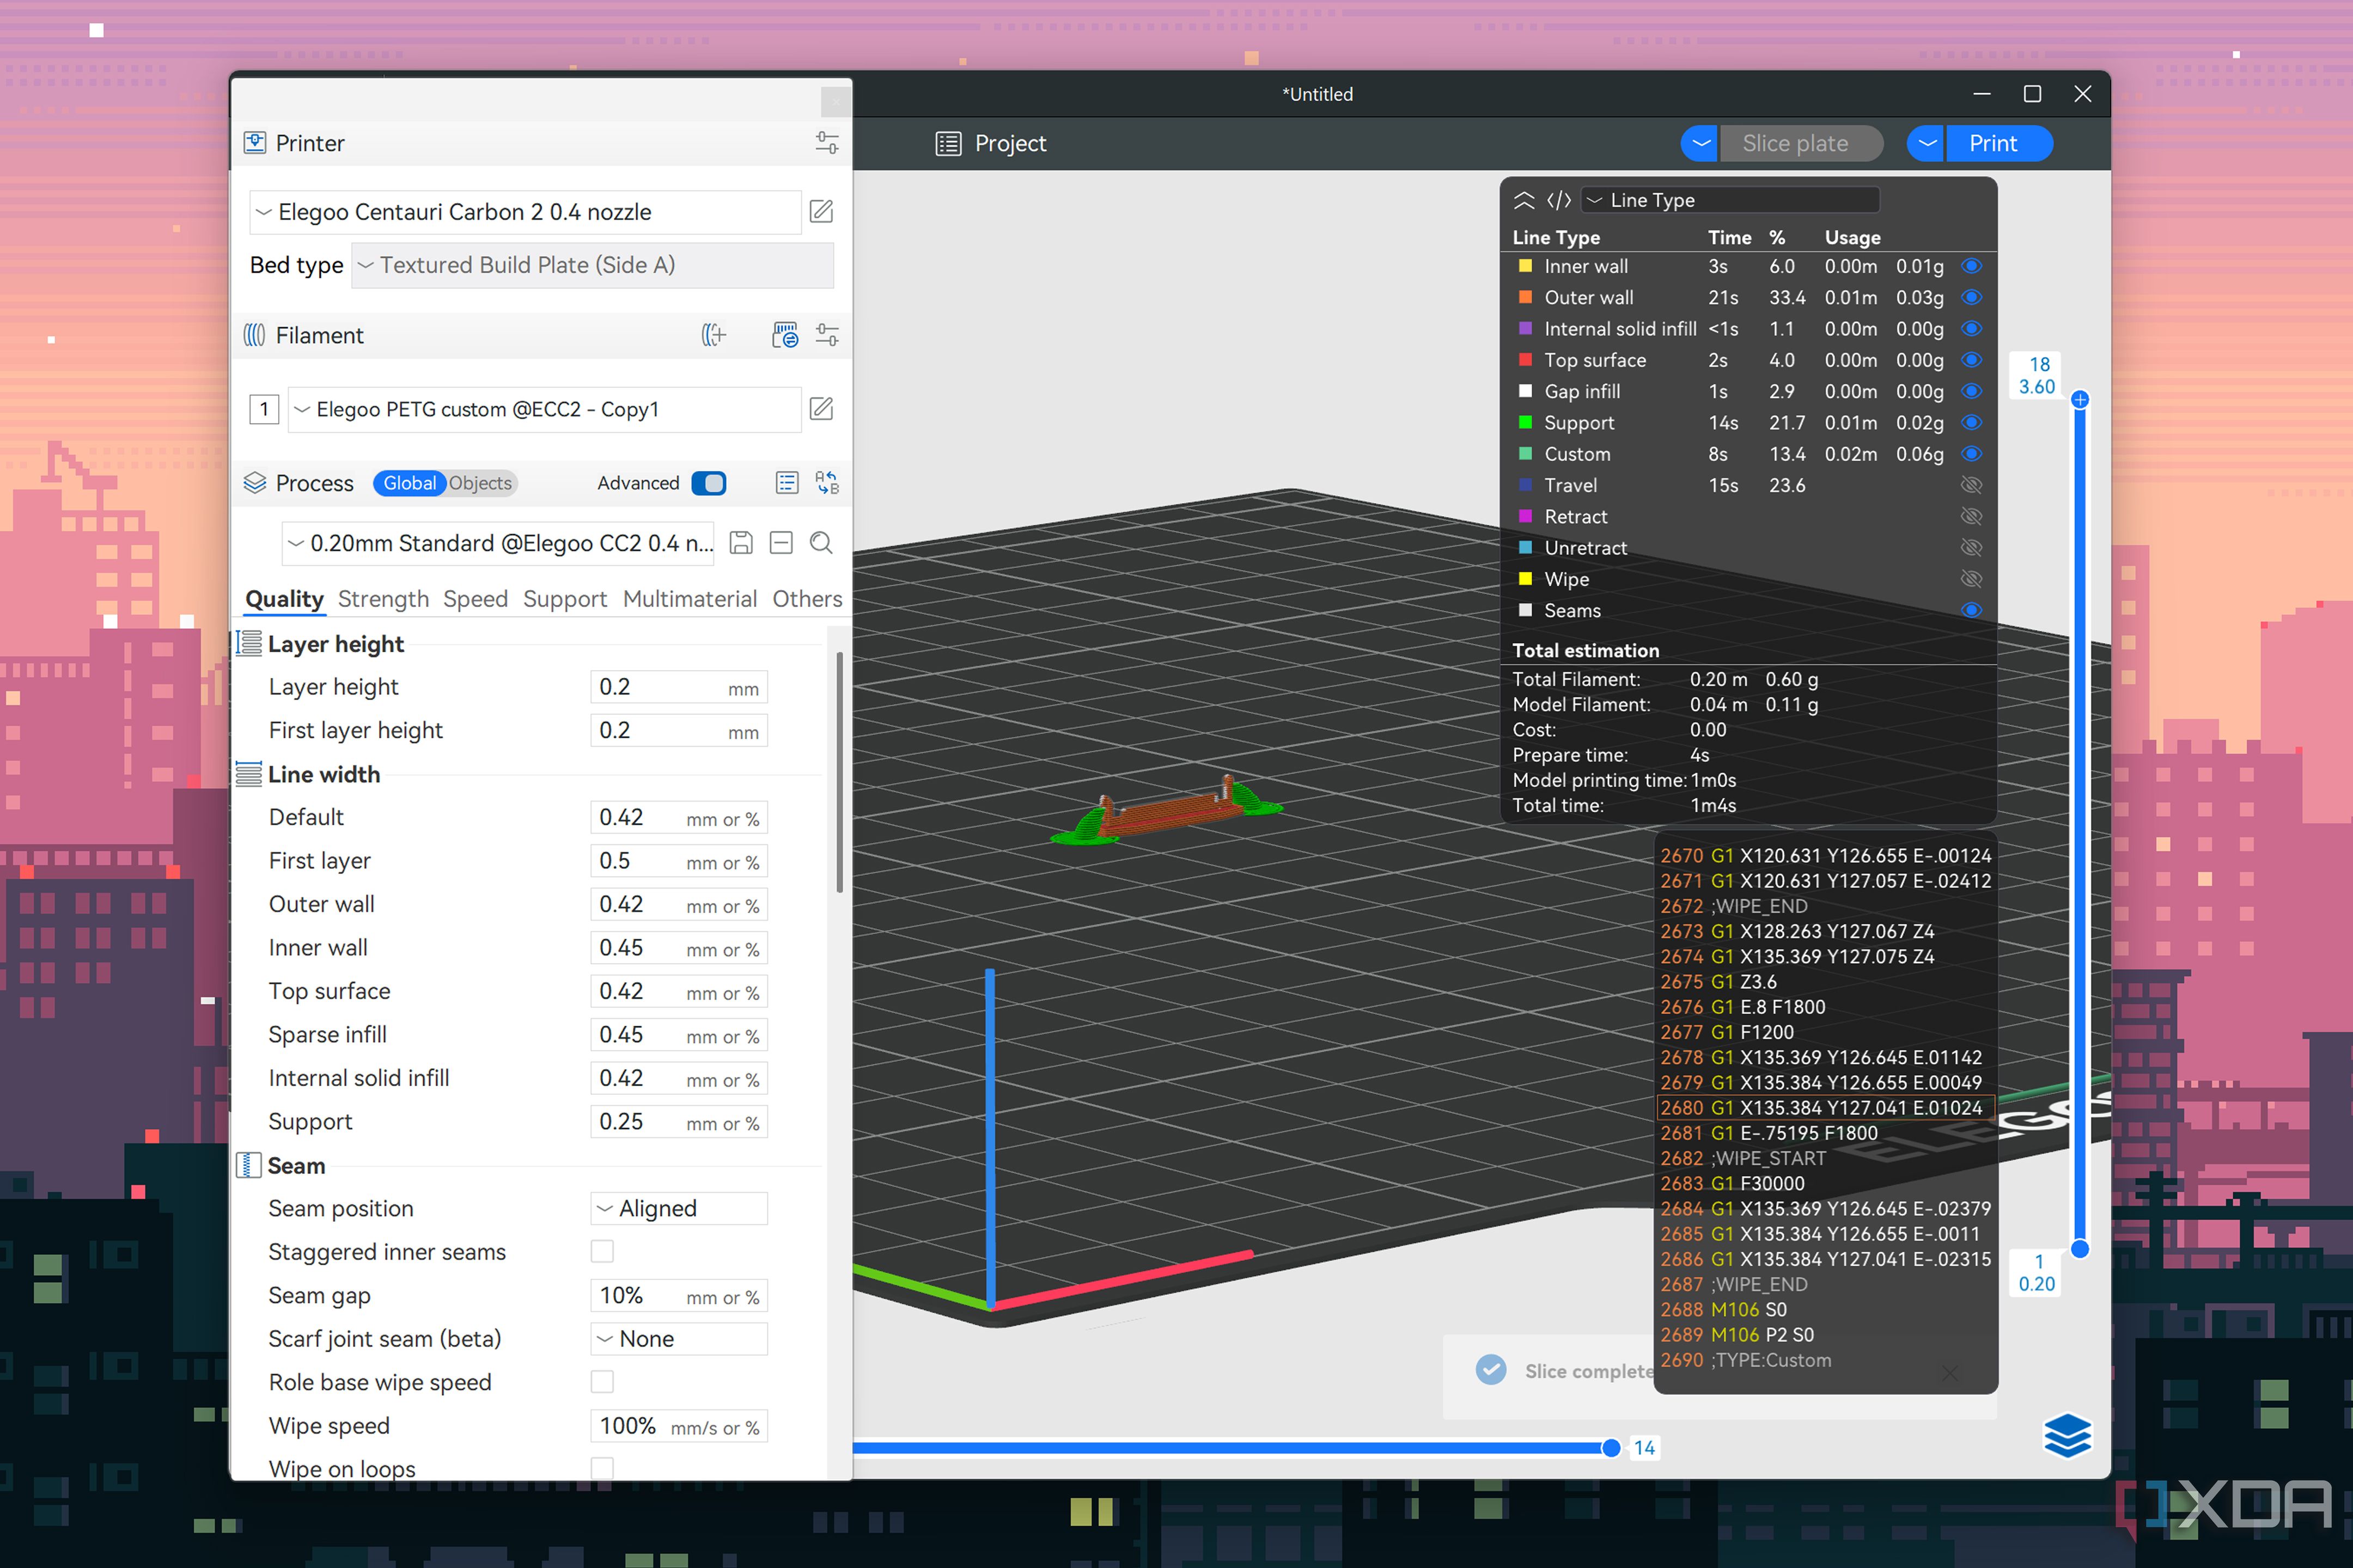Open the filament preset dropdown
Viewport: 2353px width, 1568px height.
(544, 409)
